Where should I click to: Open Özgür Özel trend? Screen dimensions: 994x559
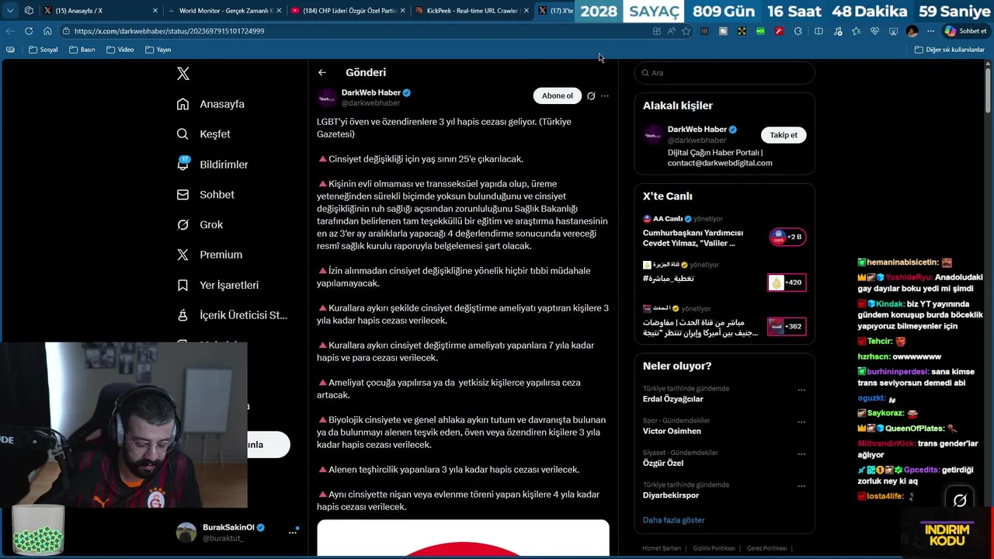(x=663, y=463)
